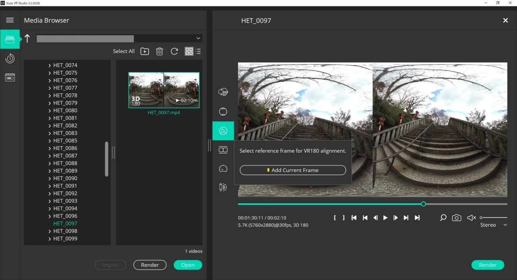Image resolution: width=517 pixels, height=280 pixels.
Task: Click the HET_0097.mp4 file name label
Action: [164, 113]
